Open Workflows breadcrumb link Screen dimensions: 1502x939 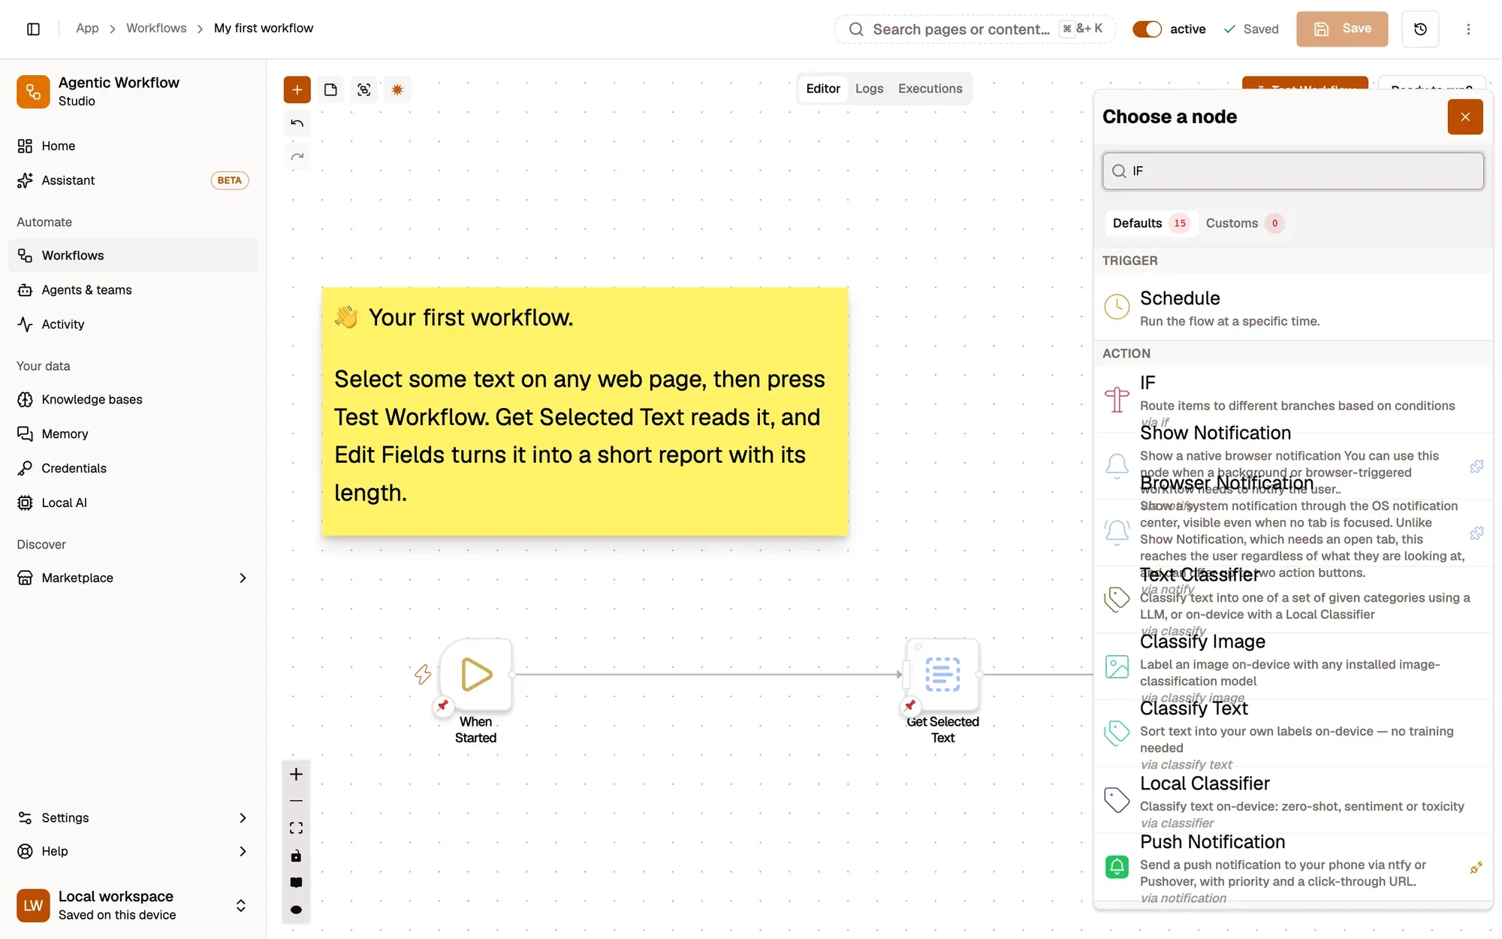156,28
